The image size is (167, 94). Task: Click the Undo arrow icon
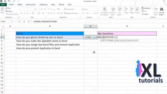[x=9, y=1]
